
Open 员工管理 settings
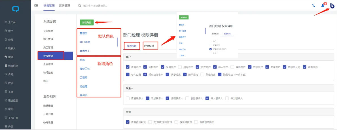tap(48, 48)
